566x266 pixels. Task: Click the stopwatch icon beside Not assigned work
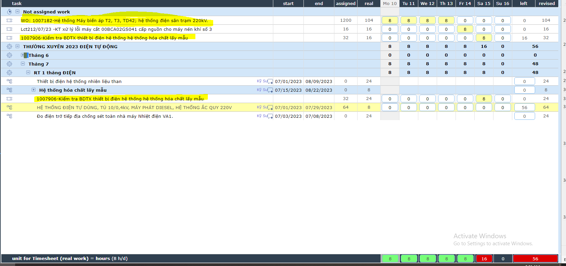point(9,12)
